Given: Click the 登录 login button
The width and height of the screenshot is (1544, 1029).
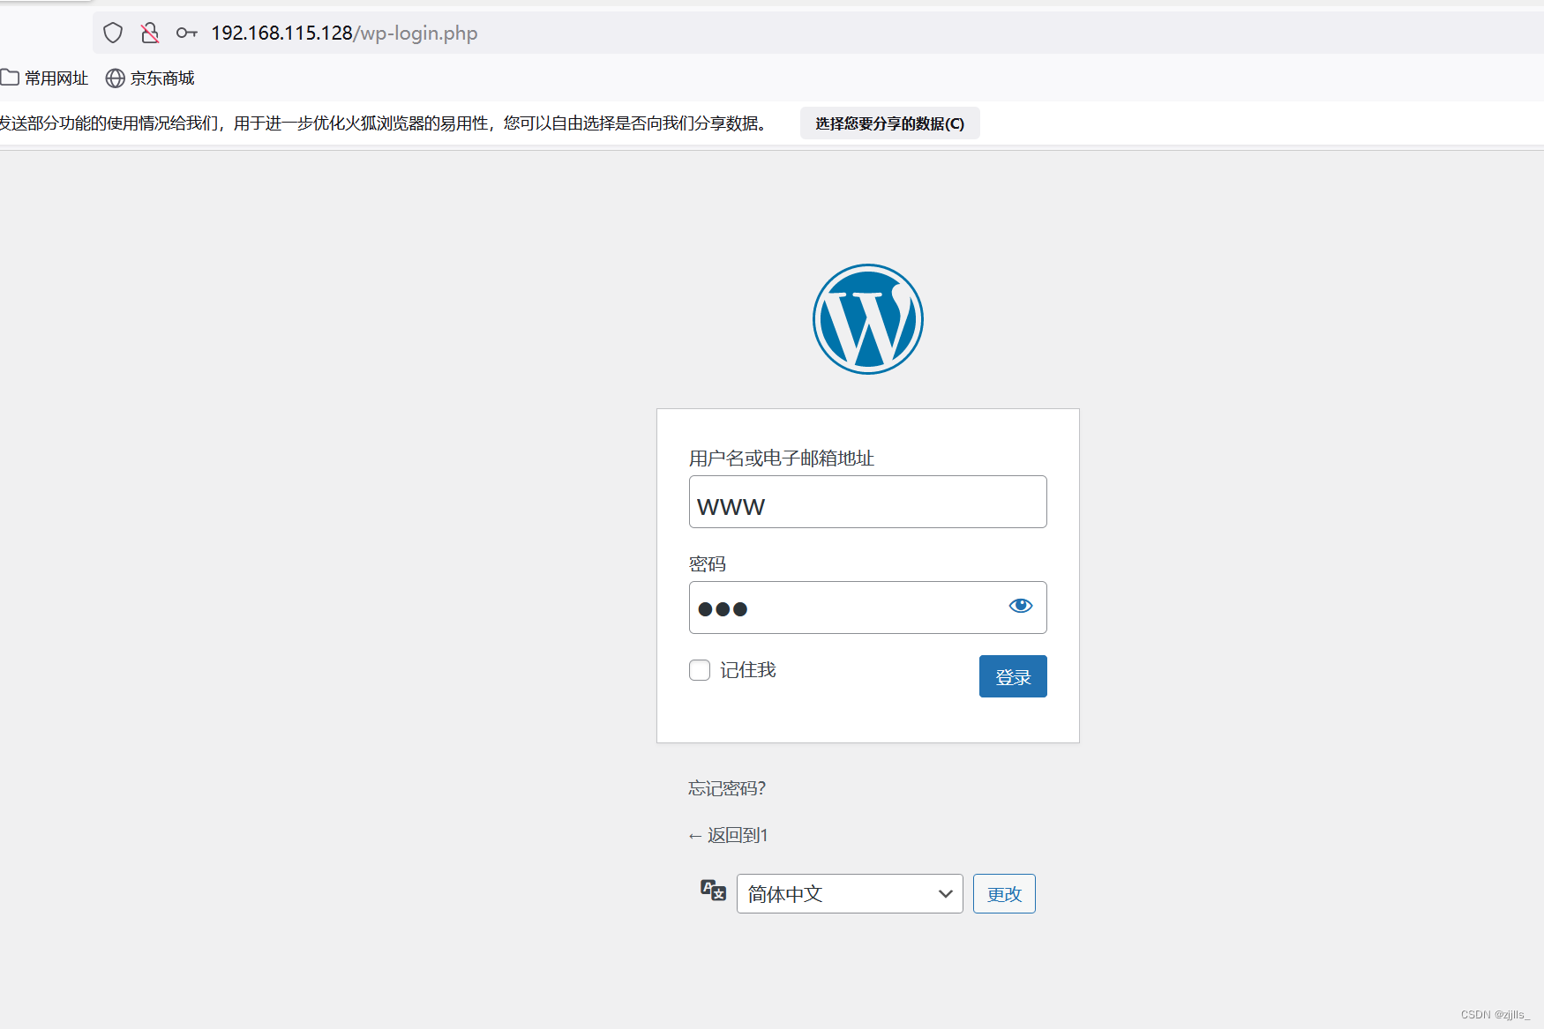Looking at the screenshot, I should [x=1012, y=676].
